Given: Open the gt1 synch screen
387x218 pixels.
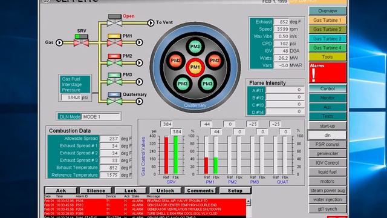Looking at the screenshot, I should pyautogui.click(x=328, y=209).
